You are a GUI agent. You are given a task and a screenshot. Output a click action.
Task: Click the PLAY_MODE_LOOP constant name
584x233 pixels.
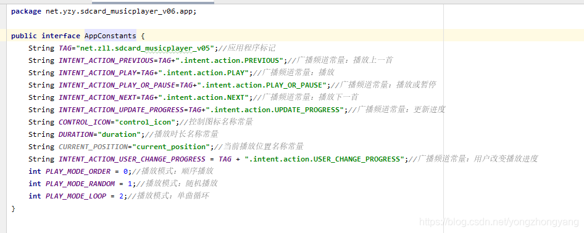pyautogui.click(x=75, y=196)
